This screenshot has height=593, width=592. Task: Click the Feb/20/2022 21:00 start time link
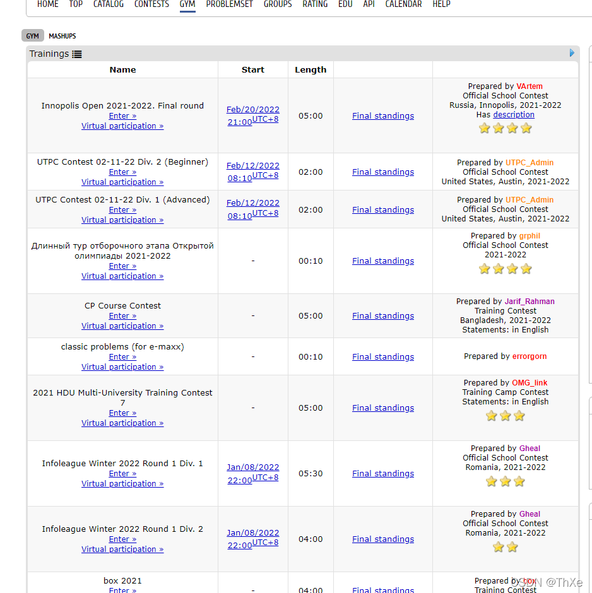coord(252,115)
